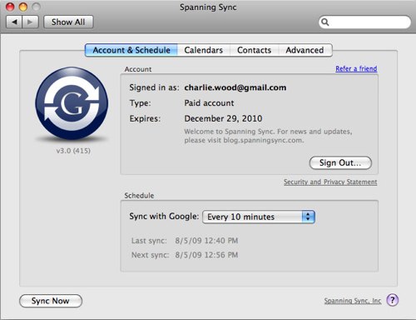The width and height of the screenshot is (416, 320).
Task: Click the Spanning Sync logo icon
Action: (72, 103)
